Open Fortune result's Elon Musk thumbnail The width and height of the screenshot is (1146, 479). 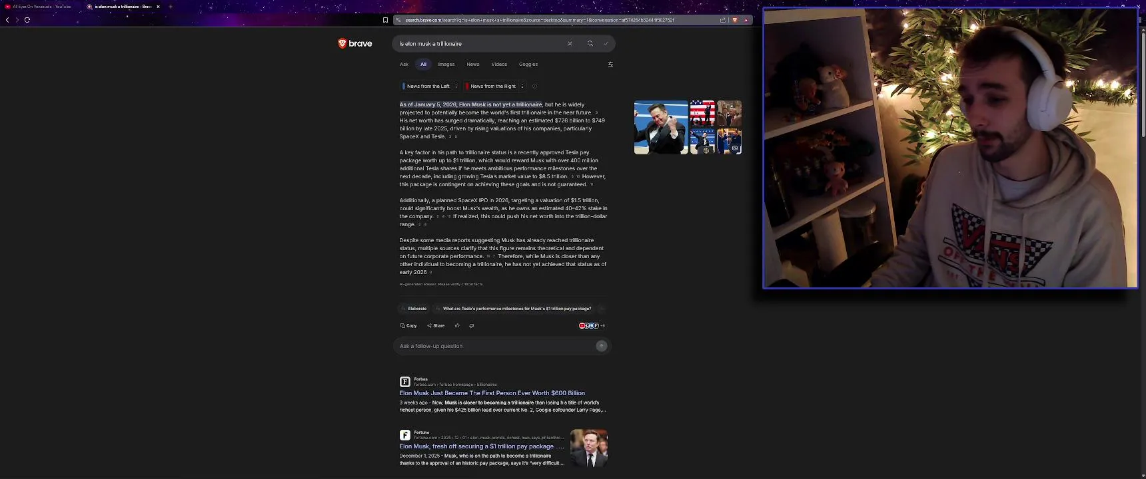click(x=589, y=448)
